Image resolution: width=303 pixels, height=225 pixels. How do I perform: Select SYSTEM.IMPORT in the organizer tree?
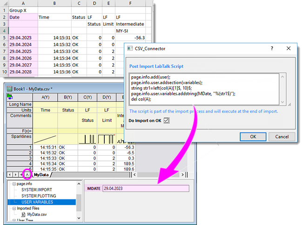(x=36, y=190)
